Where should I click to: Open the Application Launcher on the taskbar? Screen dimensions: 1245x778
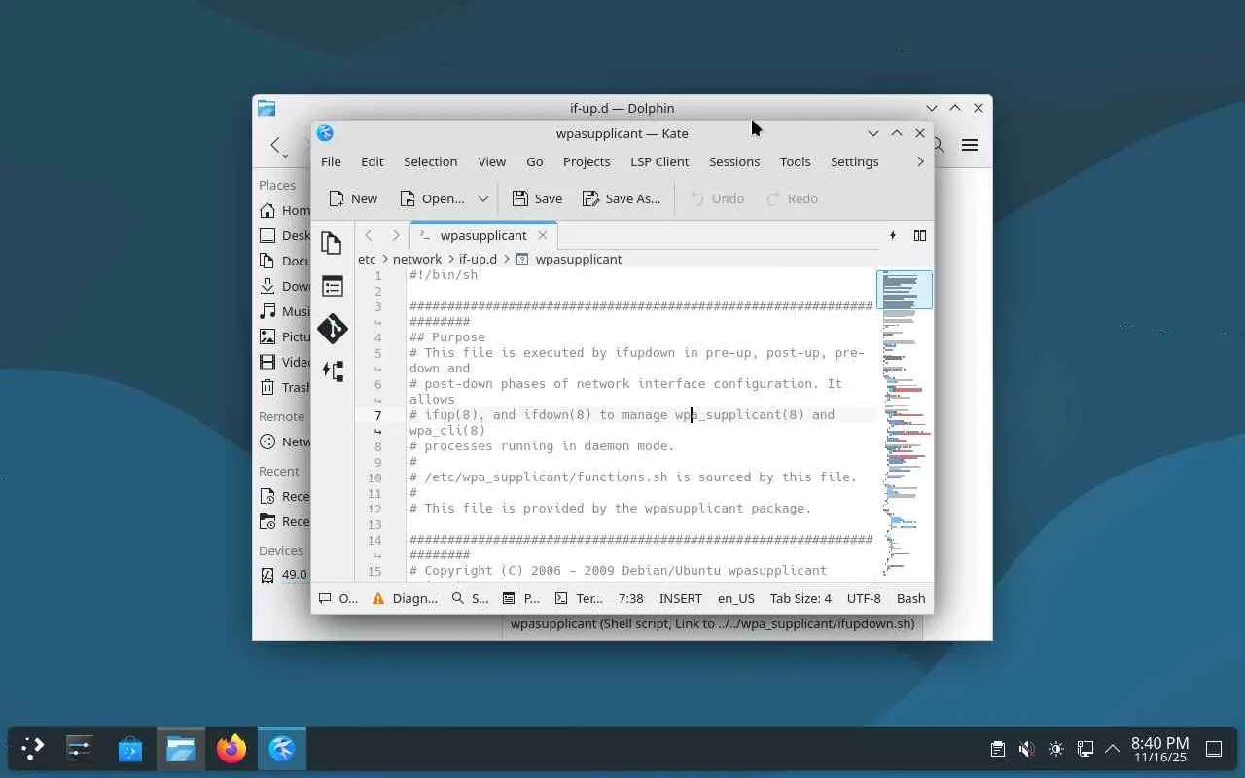[x=33, y=749]
